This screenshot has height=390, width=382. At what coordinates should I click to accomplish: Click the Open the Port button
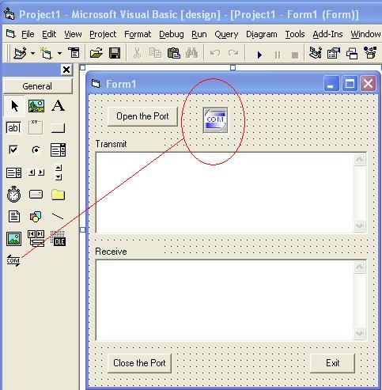[142, 116]
